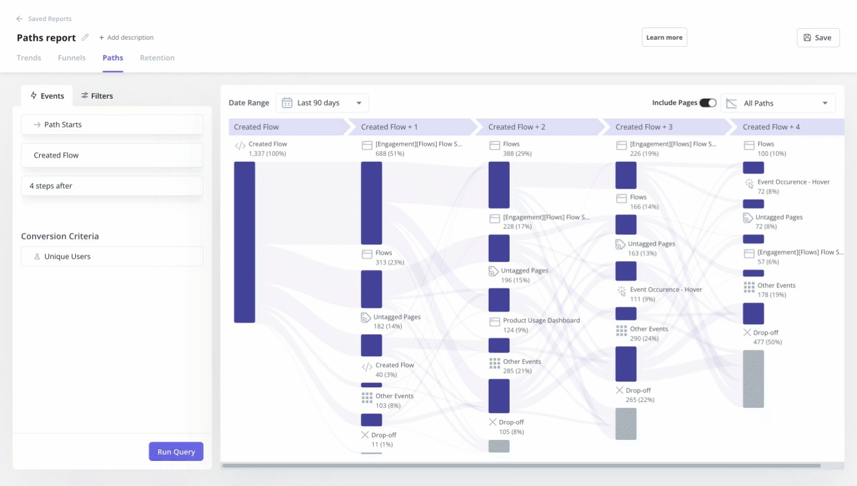The width and height of the screenshot is (857, 486).
Task: Click the back arrow to Saved Reports
Action: click(20, 18)
